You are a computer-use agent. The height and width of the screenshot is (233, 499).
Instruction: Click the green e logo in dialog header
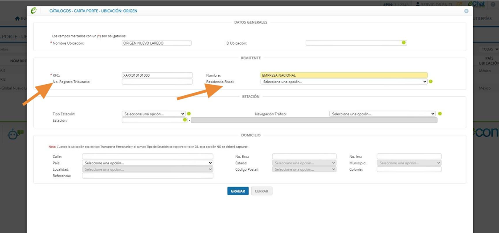pyautogui.click(x=34, y=11)
